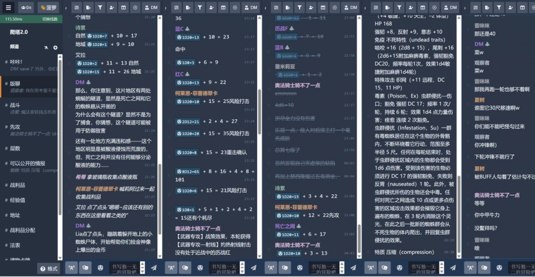Toggle circle target icon in 诗累 自然 pane
535x277 pixels.
click(x=135, y=7)
